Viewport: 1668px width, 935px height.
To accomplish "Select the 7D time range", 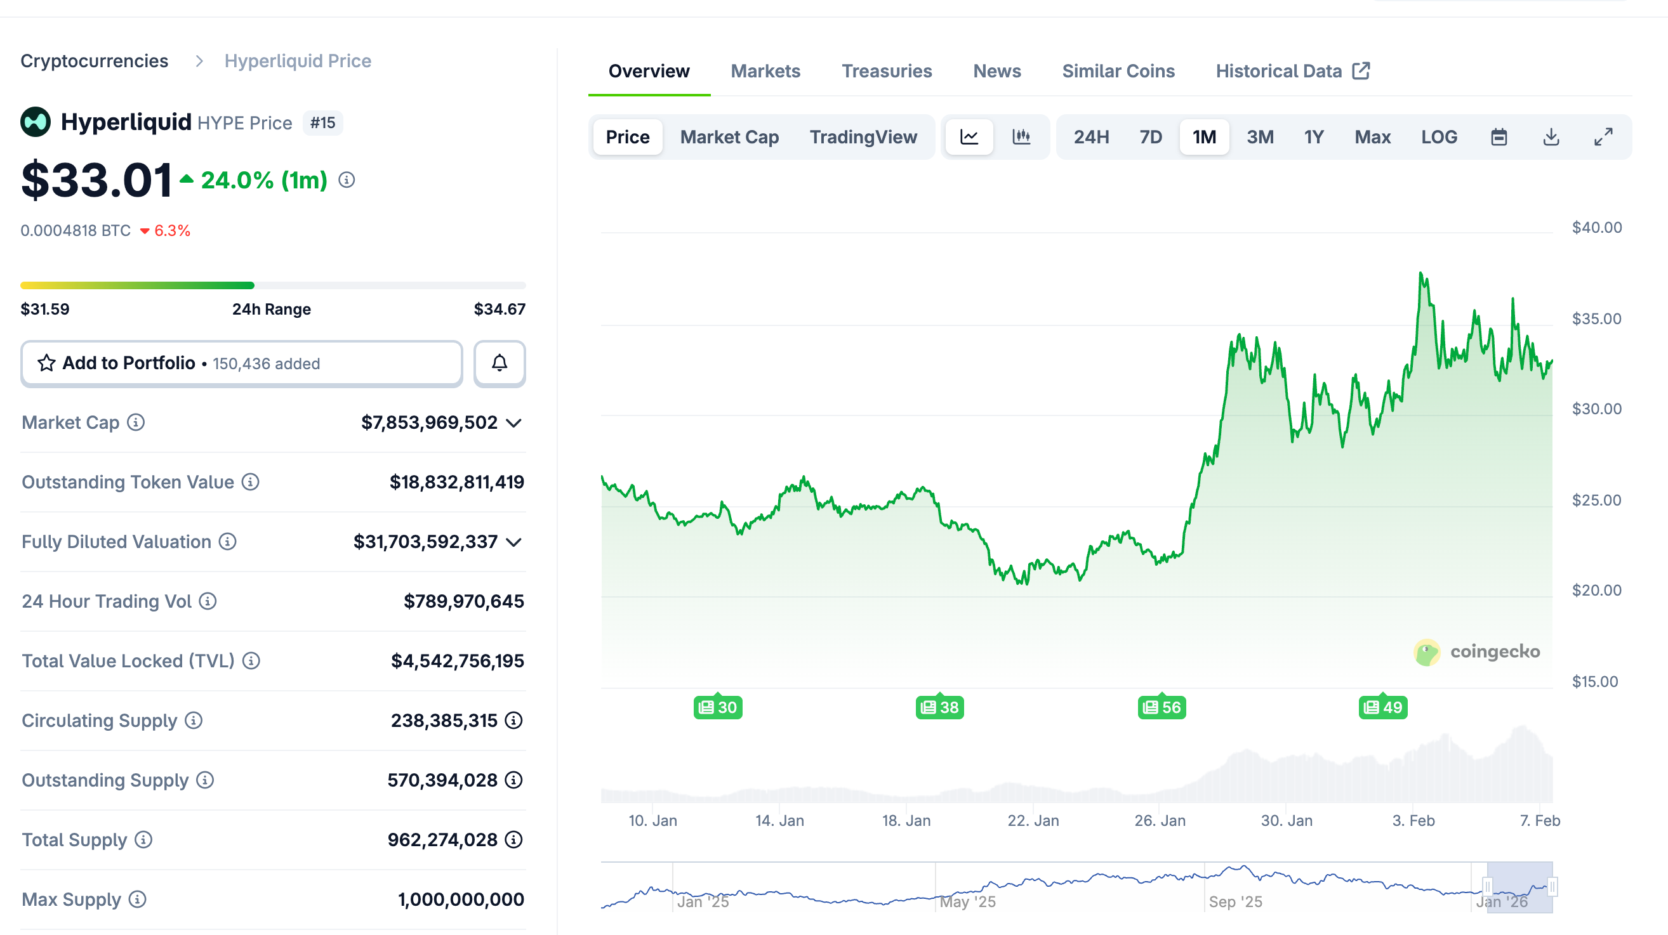I will pyautogui.click(x=1151, y=137).
